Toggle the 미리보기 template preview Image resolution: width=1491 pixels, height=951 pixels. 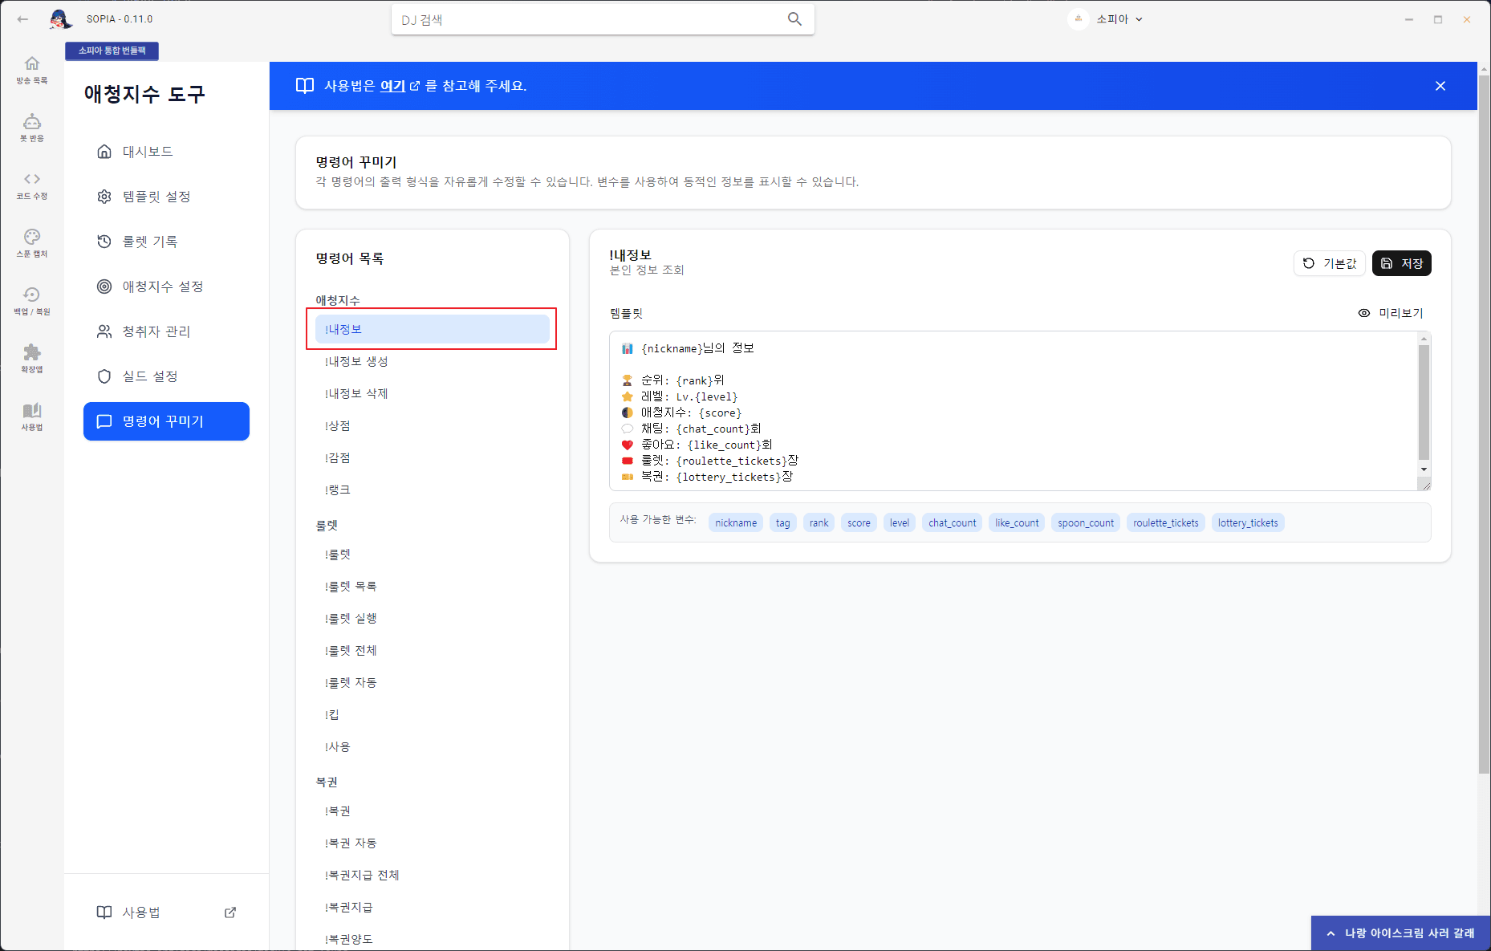pos(1391,313)
